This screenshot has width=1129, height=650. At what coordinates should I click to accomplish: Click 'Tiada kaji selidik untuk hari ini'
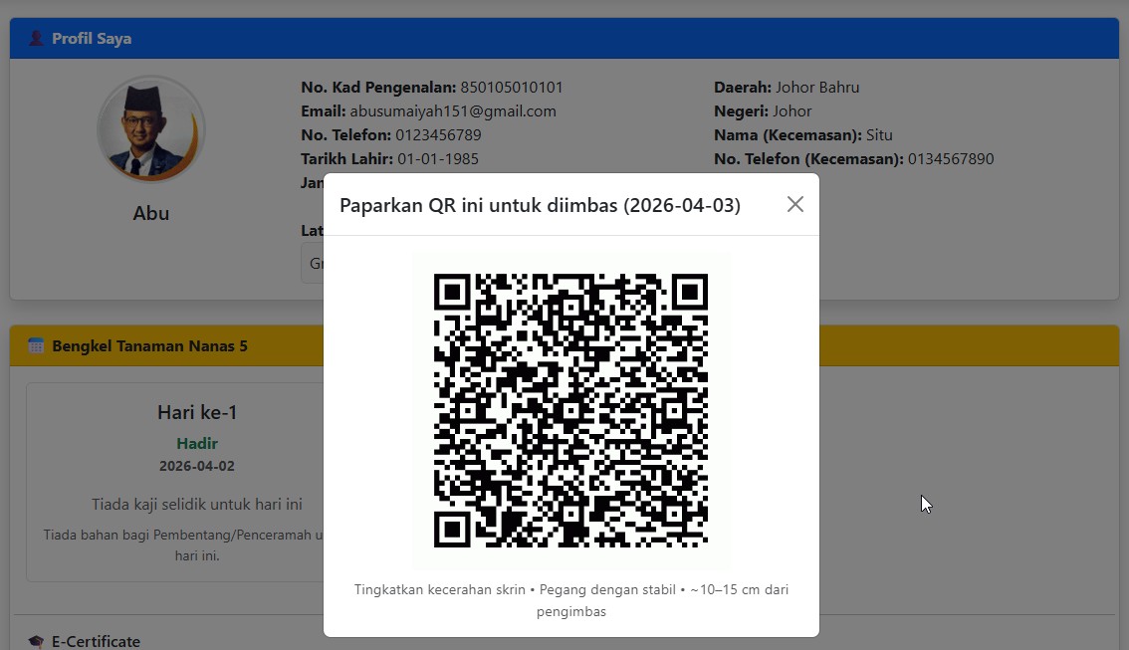(x=197, y=504)
